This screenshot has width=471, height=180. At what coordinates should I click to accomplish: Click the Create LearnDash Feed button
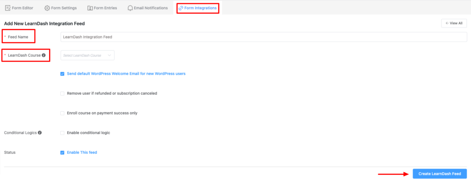coord(440,174)
